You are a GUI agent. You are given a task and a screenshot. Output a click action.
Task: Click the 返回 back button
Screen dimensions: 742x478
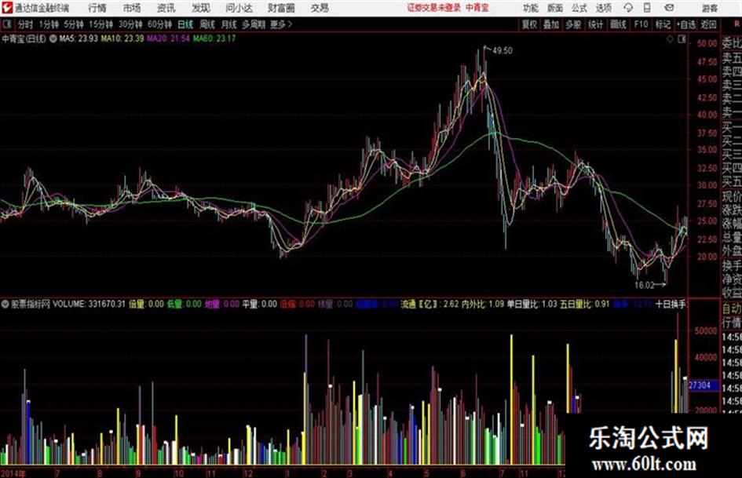[708, 24]
